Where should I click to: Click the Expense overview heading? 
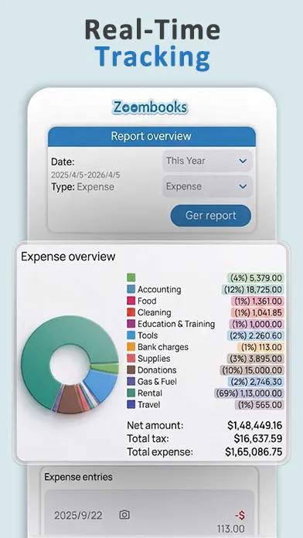coord(68,257)
